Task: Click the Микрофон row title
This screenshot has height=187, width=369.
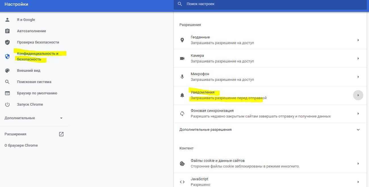Action: (200, 74)
